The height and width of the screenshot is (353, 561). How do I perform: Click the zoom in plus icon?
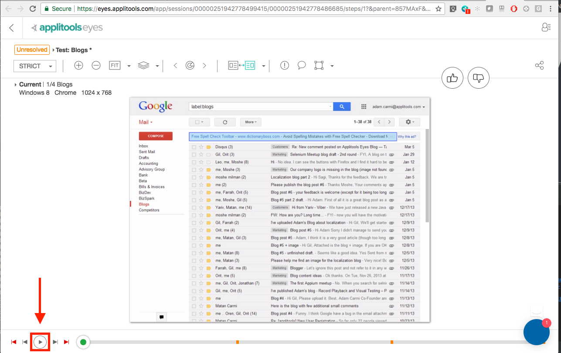[78, 66]
